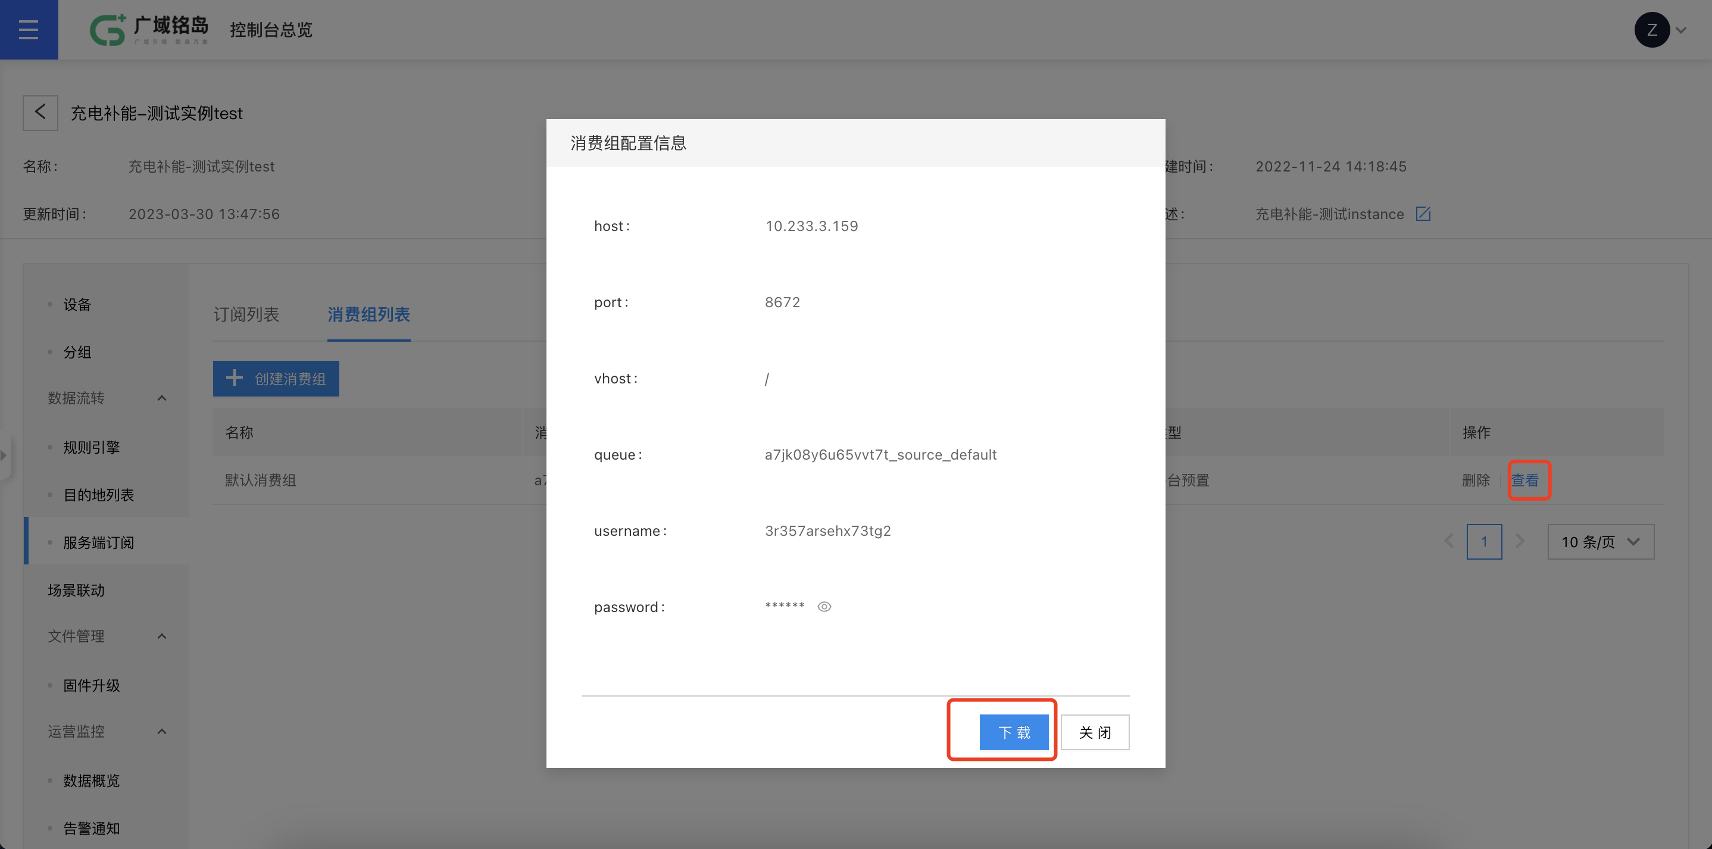1712x849 pixels.
Task: Open 告警通知 in the sidebar
Action: coord(92,828)
